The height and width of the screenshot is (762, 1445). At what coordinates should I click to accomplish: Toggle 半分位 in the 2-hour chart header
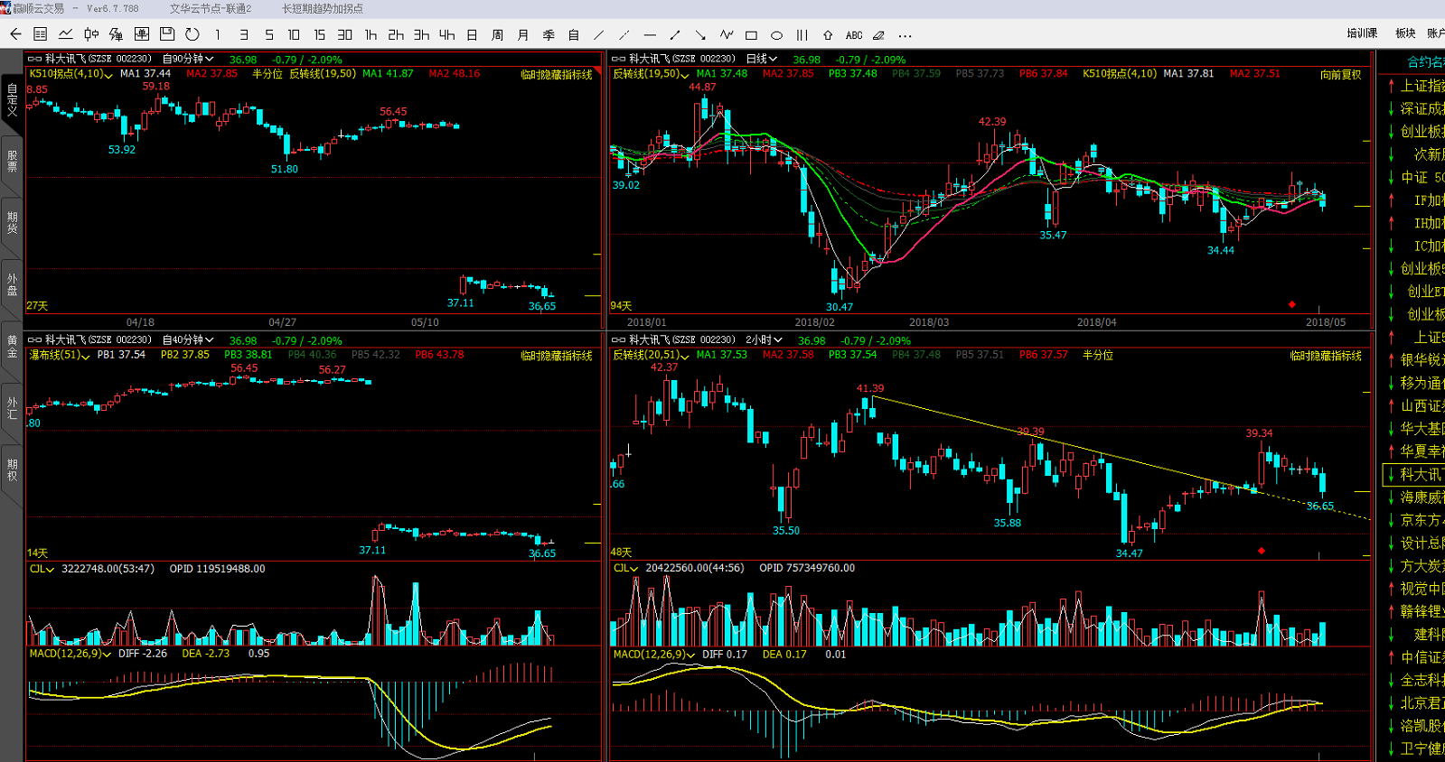coord(1098,355)
